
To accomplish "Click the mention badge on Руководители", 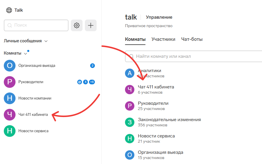I will (x=79, y=82).
